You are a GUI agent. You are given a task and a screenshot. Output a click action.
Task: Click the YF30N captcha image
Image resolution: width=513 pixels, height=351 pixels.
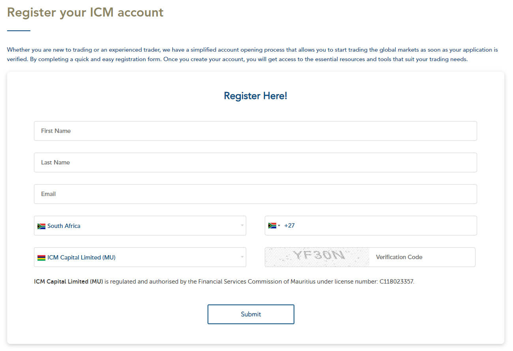click(x=316, y=257)
